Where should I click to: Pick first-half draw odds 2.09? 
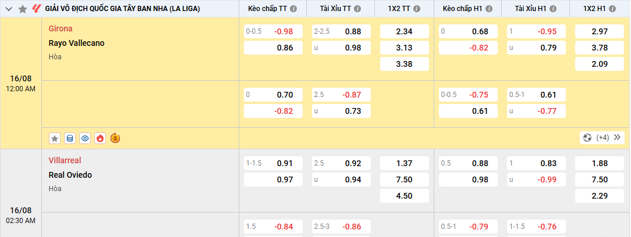(x=600, y=64)
